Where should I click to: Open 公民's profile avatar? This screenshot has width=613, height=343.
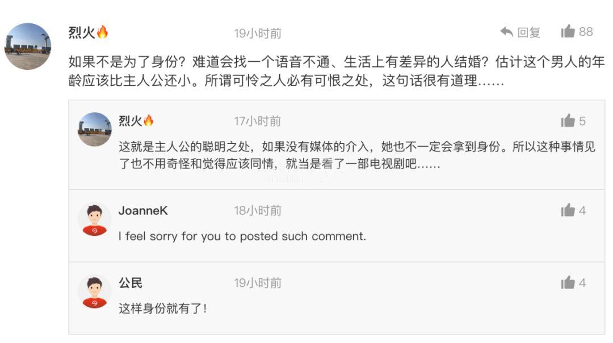click(95, 291)
